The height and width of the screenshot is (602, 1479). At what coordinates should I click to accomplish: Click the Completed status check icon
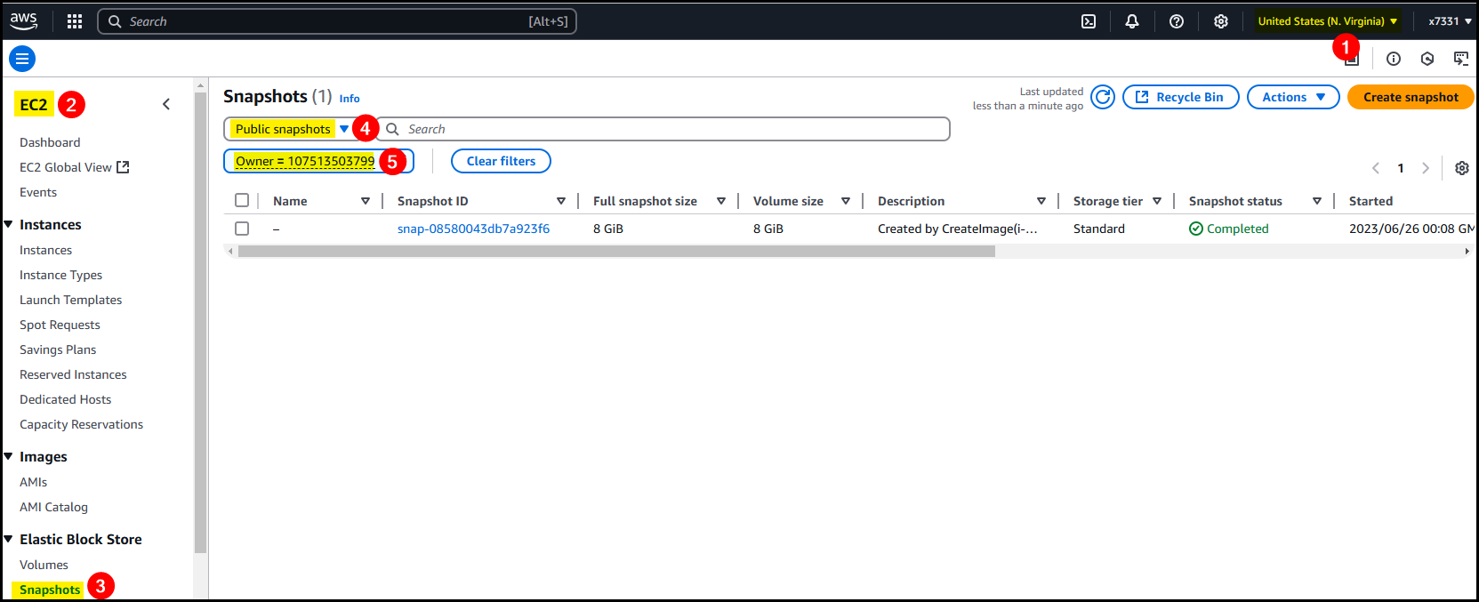(1196, 229)
